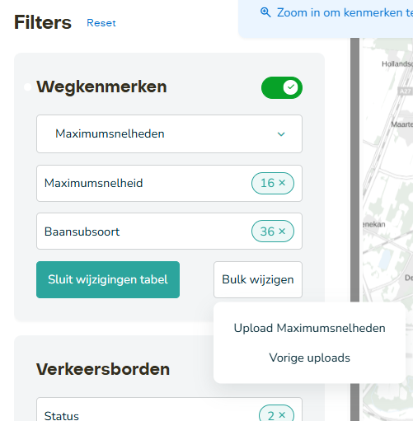Select Vorige uploads menu entry

[309, 358]
